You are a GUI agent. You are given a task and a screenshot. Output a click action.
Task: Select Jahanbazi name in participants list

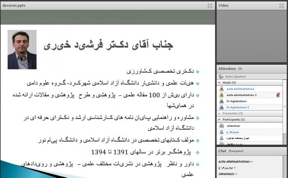235,126
